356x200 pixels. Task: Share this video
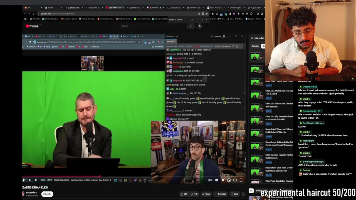[x=206, y=194]
